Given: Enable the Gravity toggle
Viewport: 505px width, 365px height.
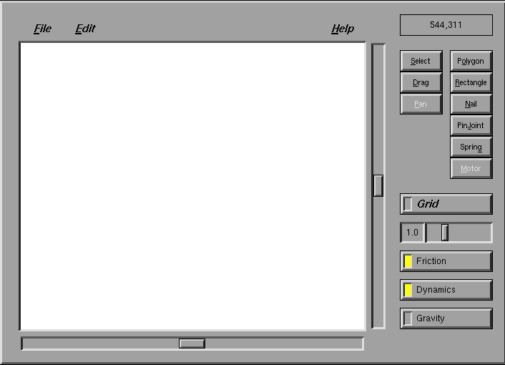Looking at the screenshot, I should [446, 318].
